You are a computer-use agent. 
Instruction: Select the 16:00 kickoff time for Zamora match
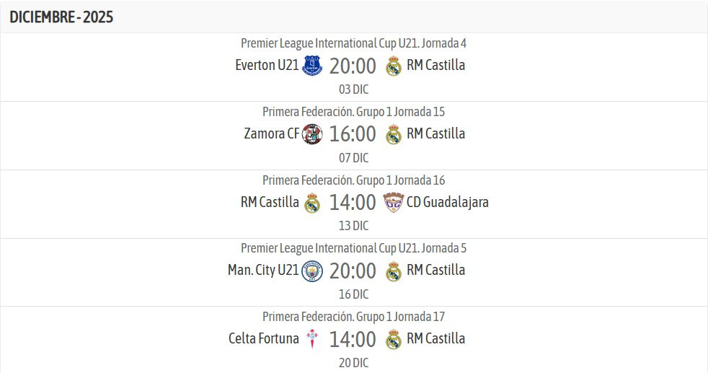tap(353, 134)
